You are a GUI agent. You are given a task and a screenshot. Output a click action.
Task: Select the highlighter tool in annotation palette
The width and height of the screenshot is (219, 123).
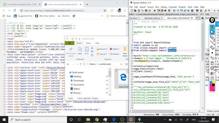(212, 38)
